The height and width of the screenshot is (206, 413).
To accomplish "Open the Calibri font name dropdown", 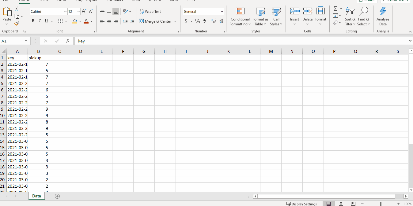I will tap(65, 12).
